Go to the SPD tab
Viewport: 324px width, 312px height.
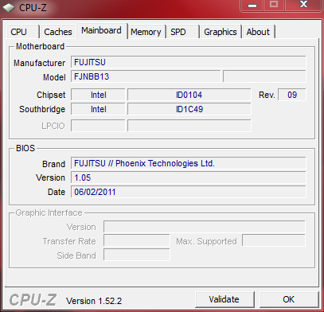tap(182, 32)
